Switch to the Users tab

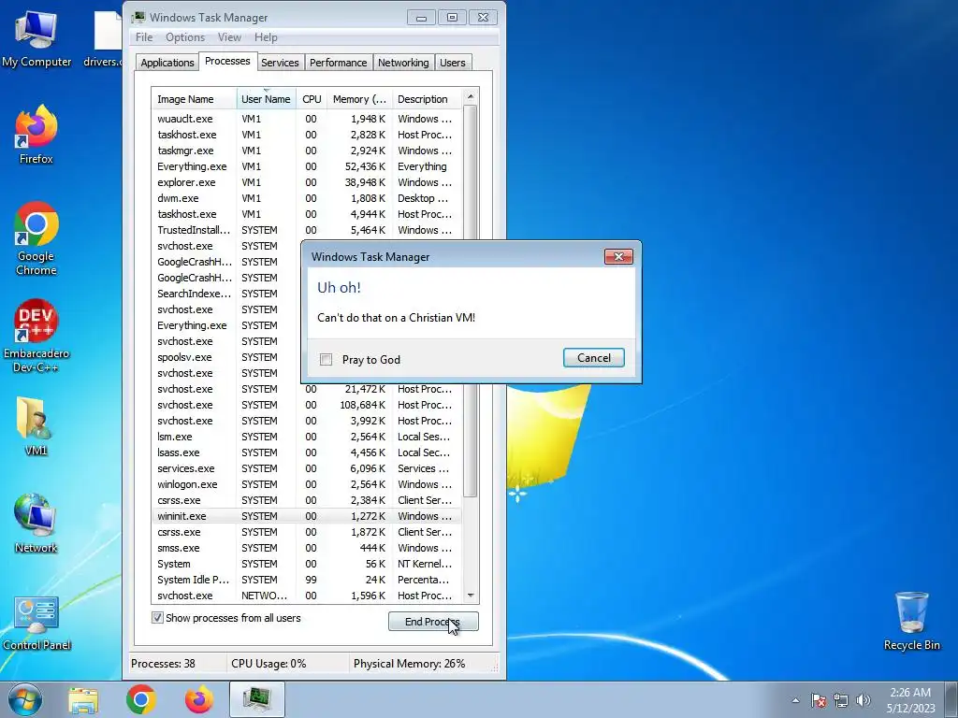point(452,63)
